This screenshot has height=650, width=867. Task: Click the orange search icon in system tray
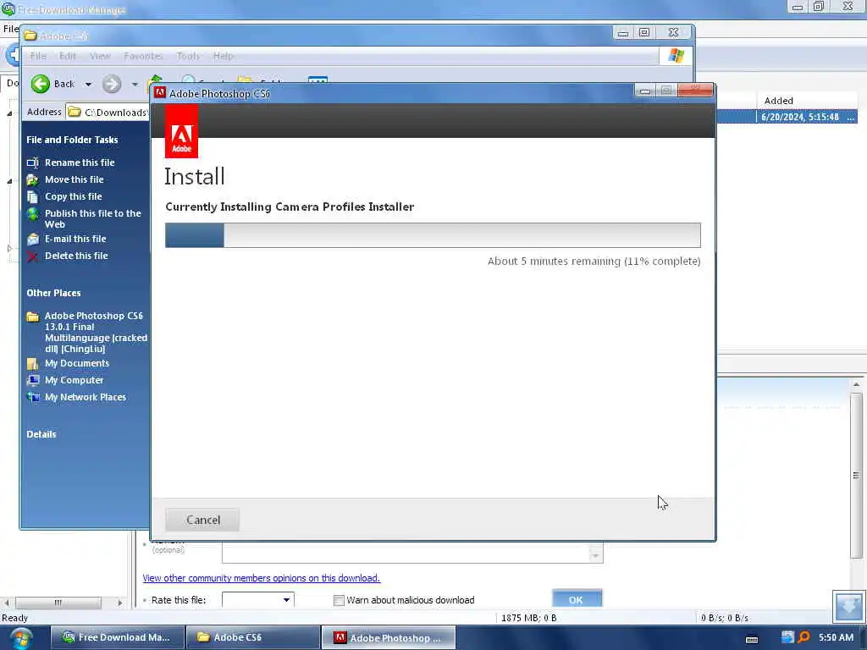click(x=804, y=637)
